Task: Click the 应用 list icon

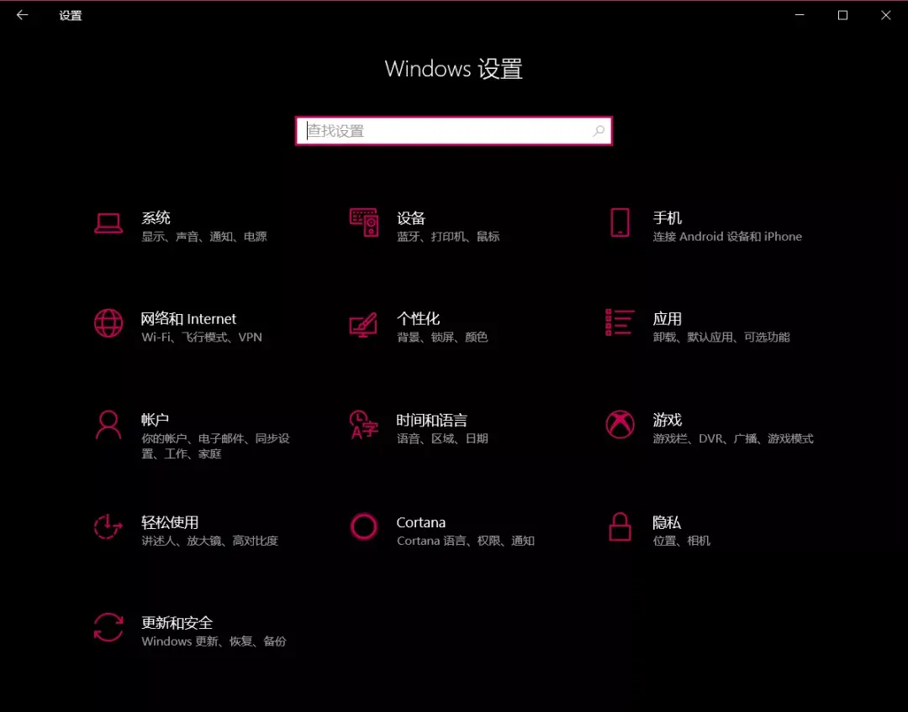Action: coord(620,322)
